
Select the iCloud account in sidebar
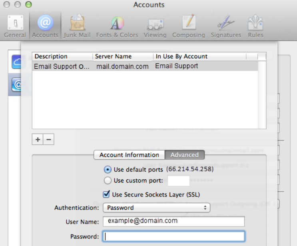pyautogui.click(x=16, y=63)
